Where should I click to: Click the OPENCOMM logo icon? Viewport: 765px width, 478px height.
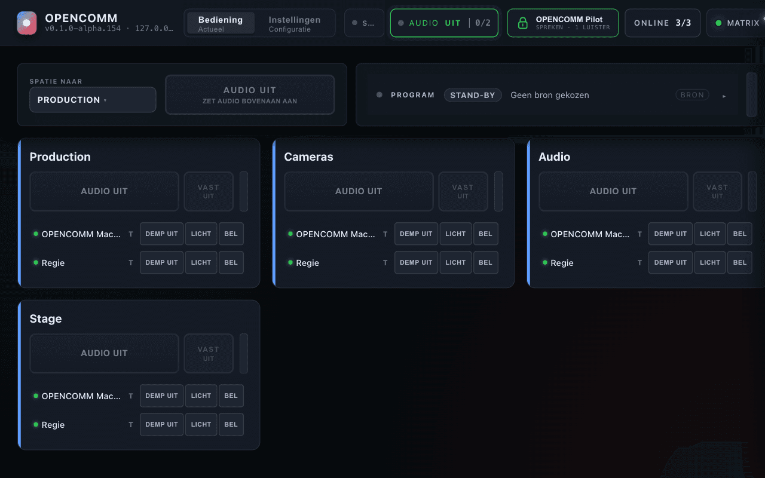tap(27, 23)
